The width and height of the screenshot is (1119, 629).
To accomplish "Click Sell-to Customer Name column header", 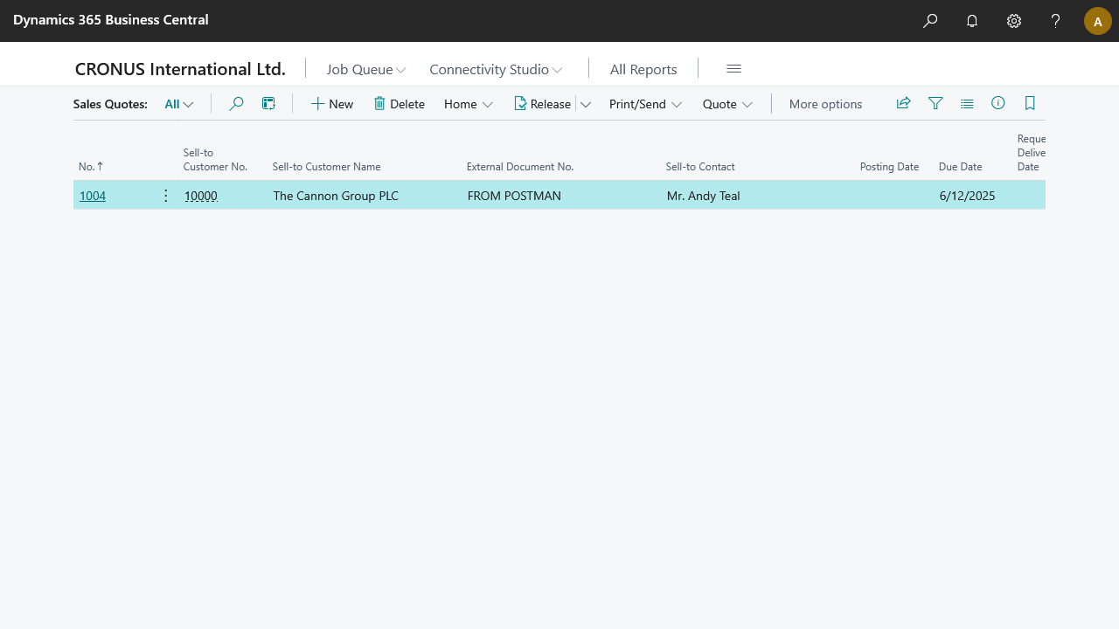I will pyautogui.click(x=326, y=166).
